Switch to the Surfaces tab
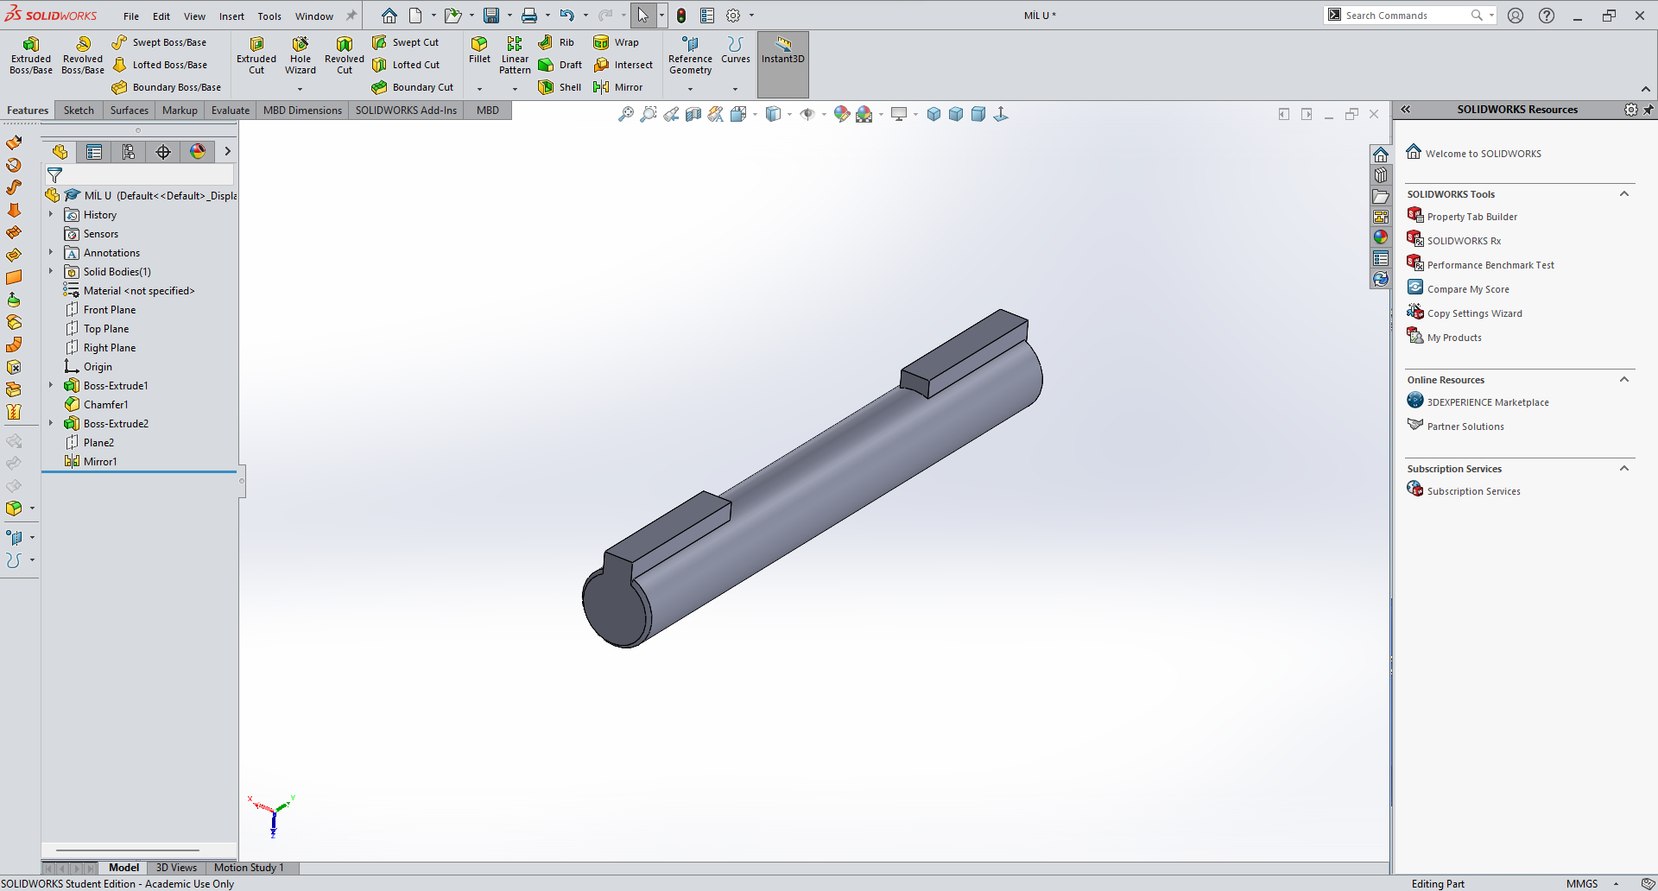This screenshot has height=891, width=1658. pyautogui.click(x=130, y=111)
